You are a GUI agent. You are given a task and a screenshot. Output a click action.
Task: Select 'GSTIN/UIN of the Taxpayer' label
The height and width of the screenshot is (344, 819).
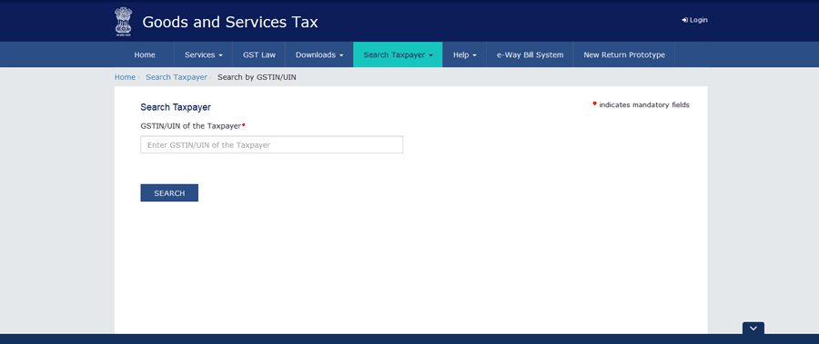click(x=191, y=125)
